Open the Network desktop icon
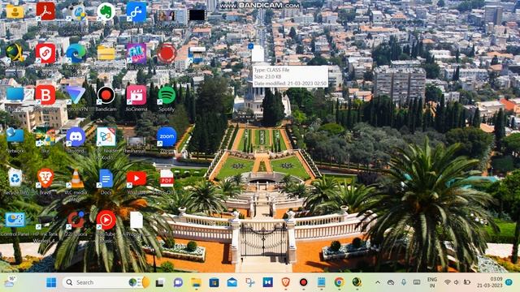520x292 pixels. [x=15, y=135]
